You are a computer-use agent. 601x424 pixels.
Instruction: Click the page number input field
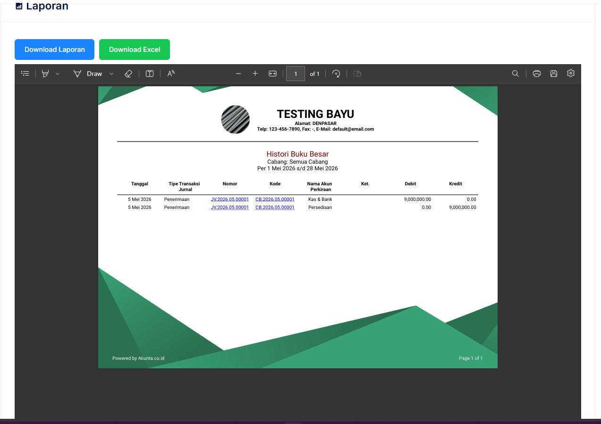tap(296, 74)
